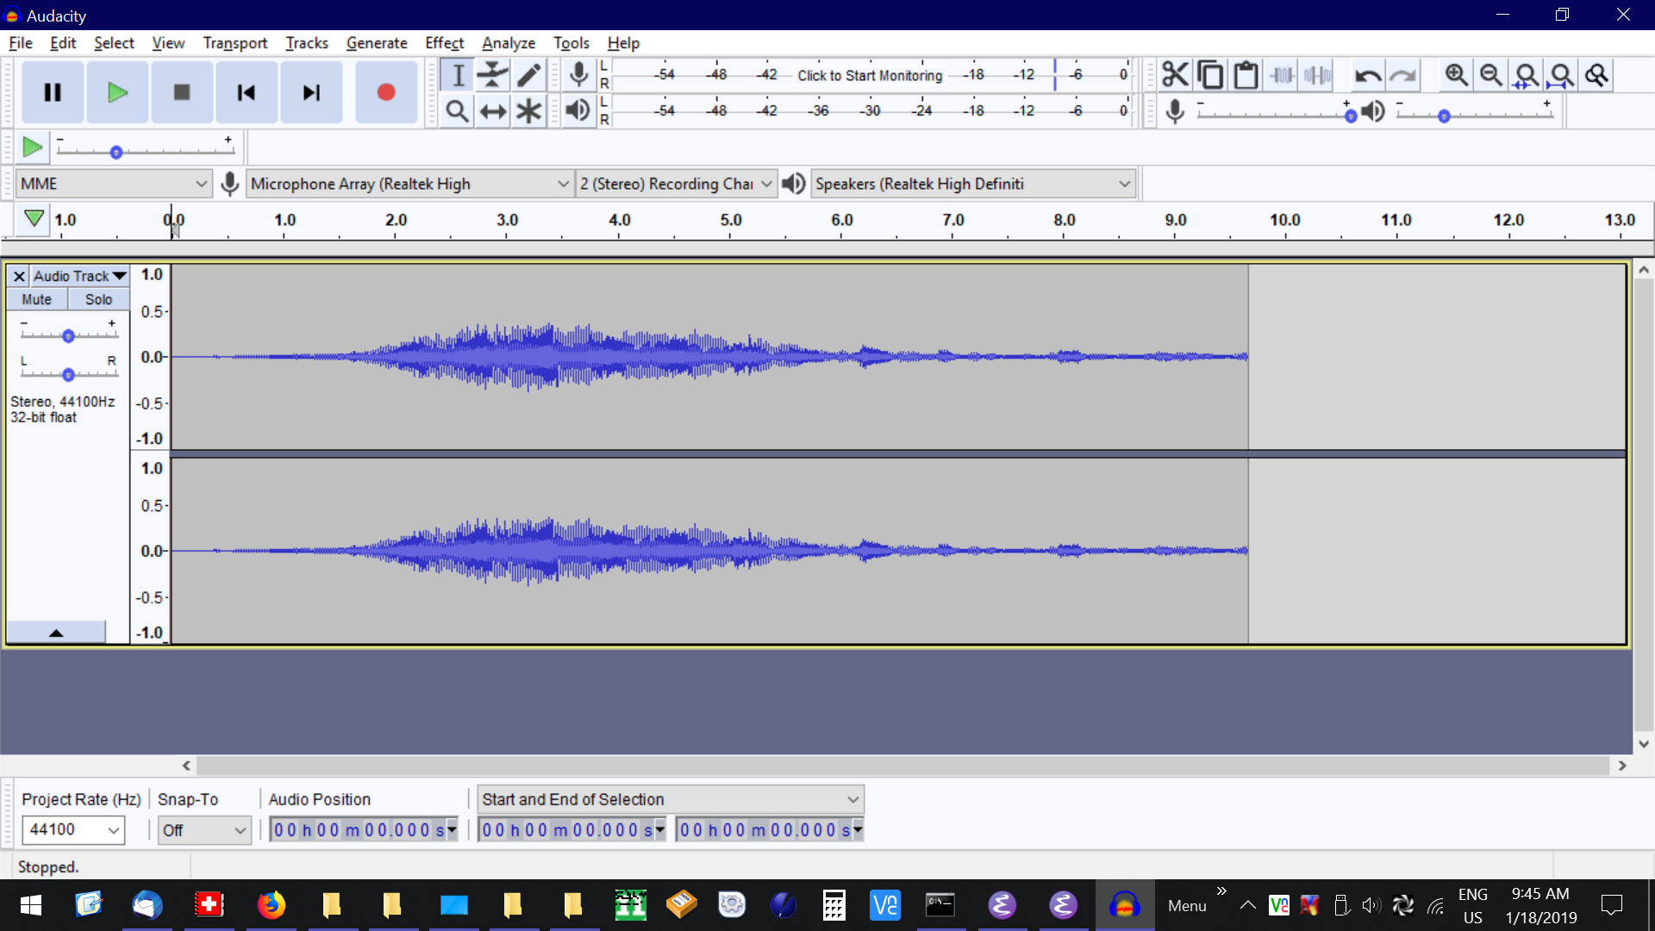Start monitoring via the recording meter
Viewport: 1655px width, 931px height.
pyautogui.click(x=870, y=75)
